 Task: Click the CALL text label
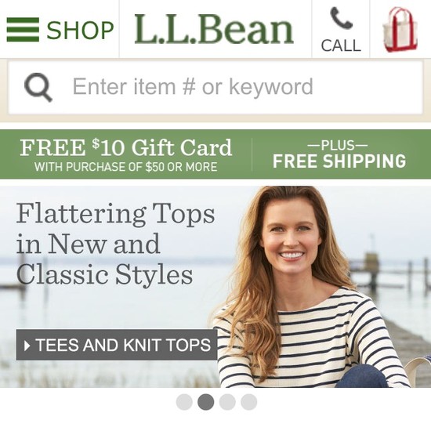[341, 45]
